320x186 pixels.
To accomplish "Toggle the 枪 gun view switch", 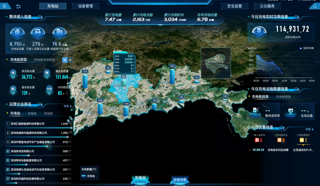I will [x=70, y=60].
